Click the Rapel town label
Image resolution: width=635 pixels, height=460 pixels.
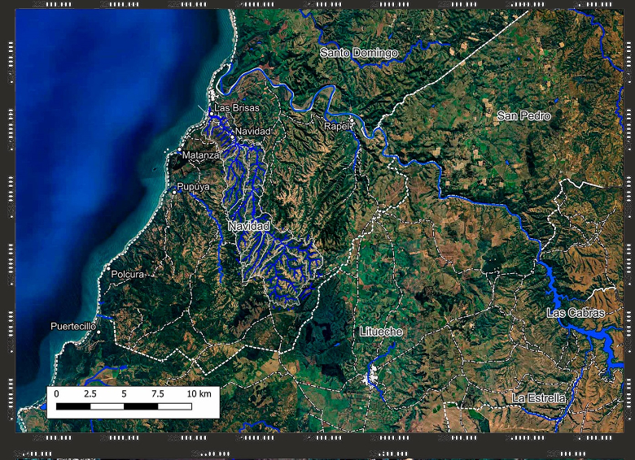coord(335,126)
